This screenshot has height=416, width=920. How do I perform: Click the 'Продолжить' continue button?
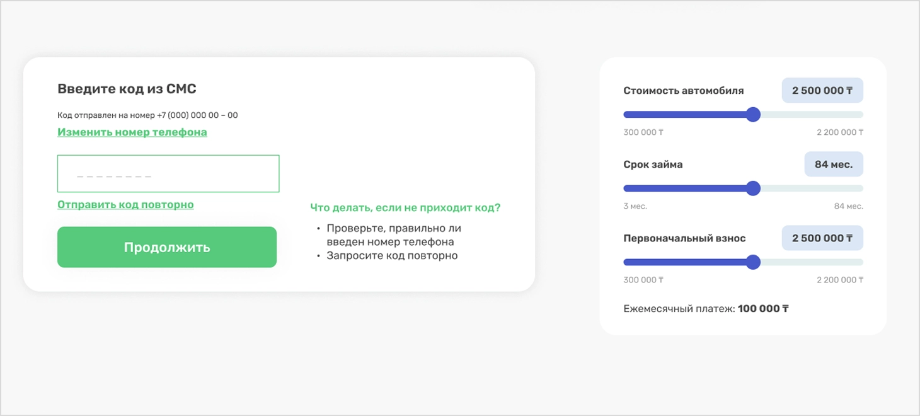(166, 247)
